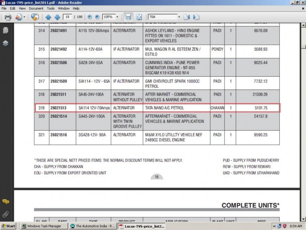Screen dimensions: 306x230
Task: Click part number 26021513
Action: 59,108
